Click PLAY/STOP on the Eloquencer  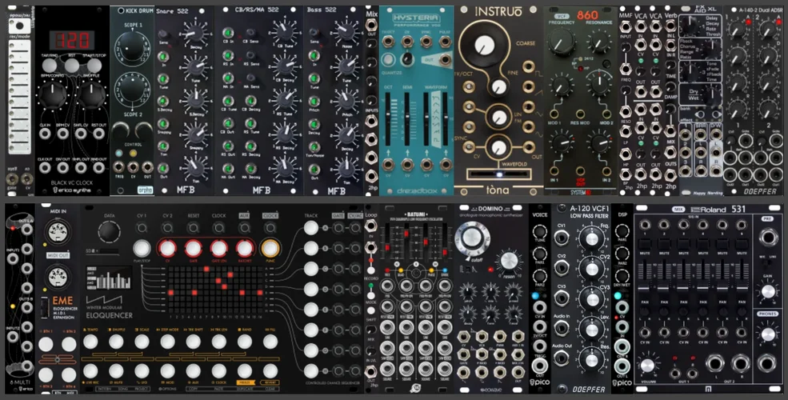pos(142,248)
